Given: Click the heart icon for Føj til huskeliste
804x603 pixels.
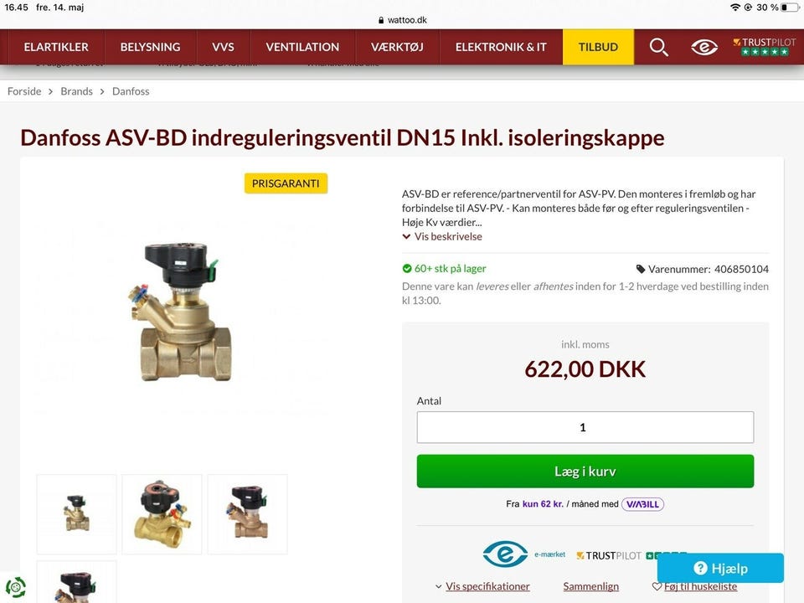Looking at the screenshot, I should click(x=657, y=586).
